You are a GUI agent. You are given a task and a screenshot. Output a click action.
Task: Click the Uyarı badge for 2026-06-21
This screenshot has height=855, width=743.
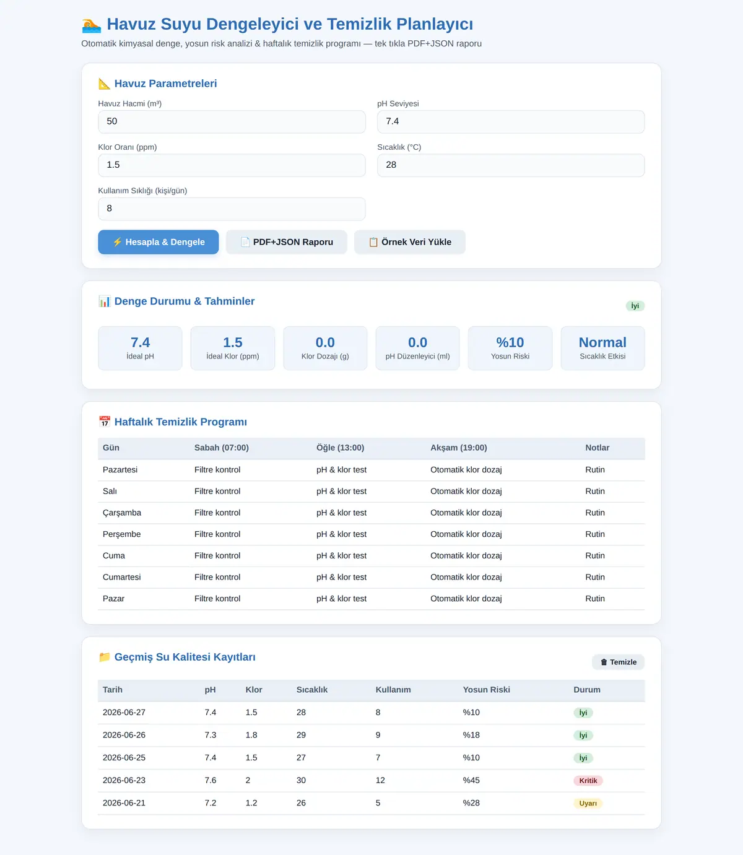click(588, 804)
